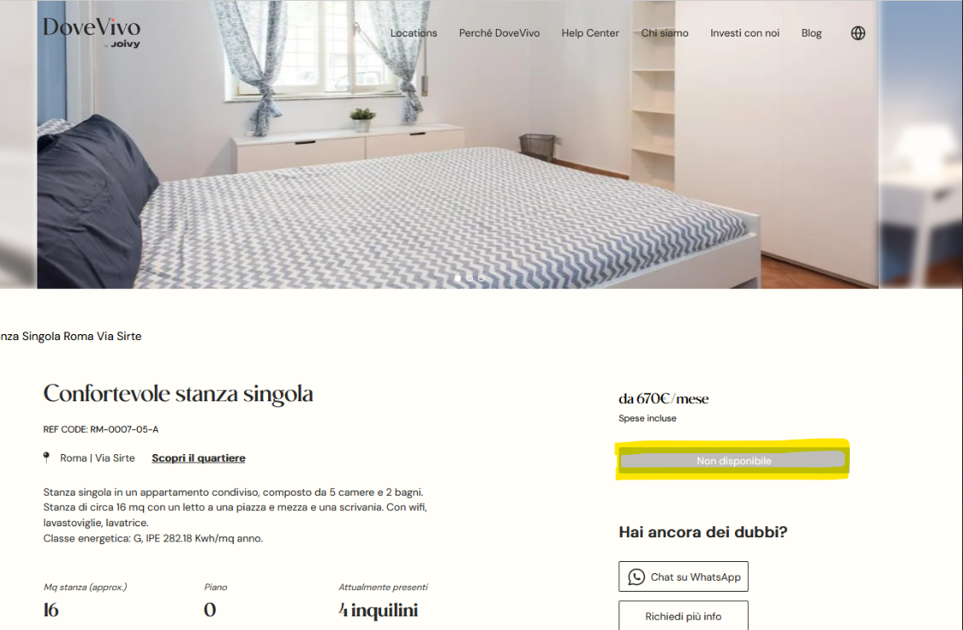Click Richiedi più info button
The image size is (963, 630).
(x=684, y=616)
